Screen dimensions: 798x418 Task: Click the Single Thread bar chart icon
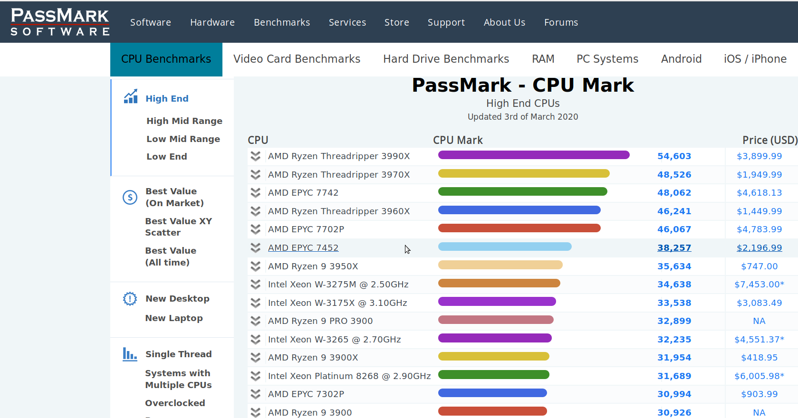coord(130,354)
